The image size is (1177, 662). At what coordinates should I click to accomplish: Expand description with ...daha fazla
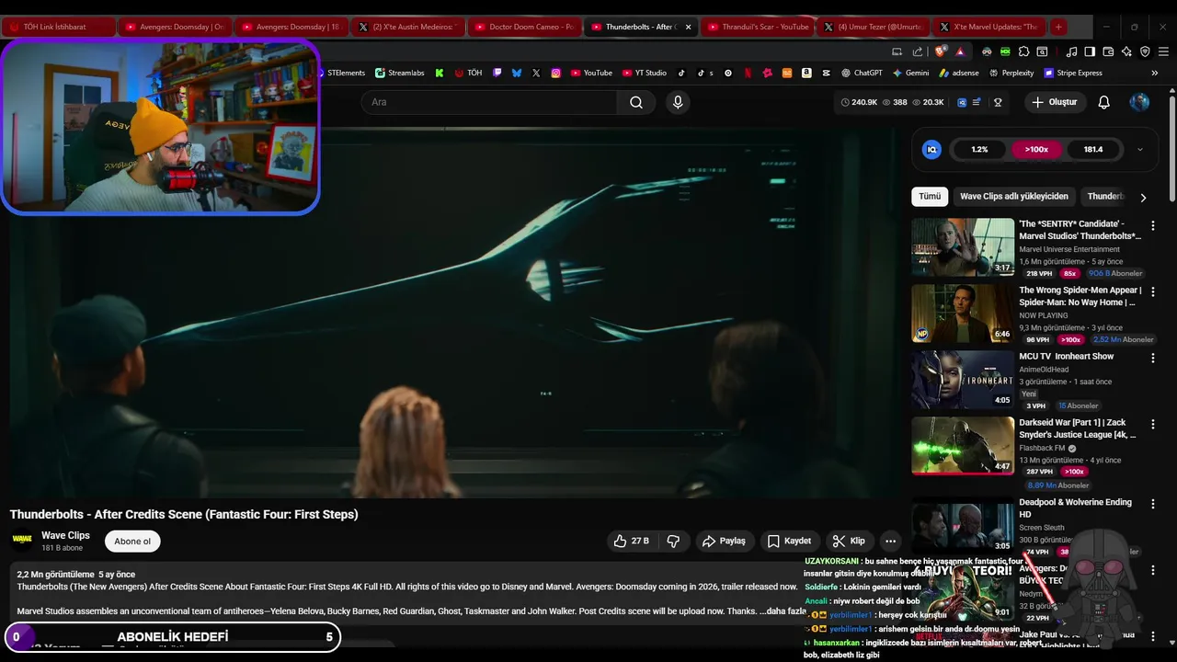(783, 611)
